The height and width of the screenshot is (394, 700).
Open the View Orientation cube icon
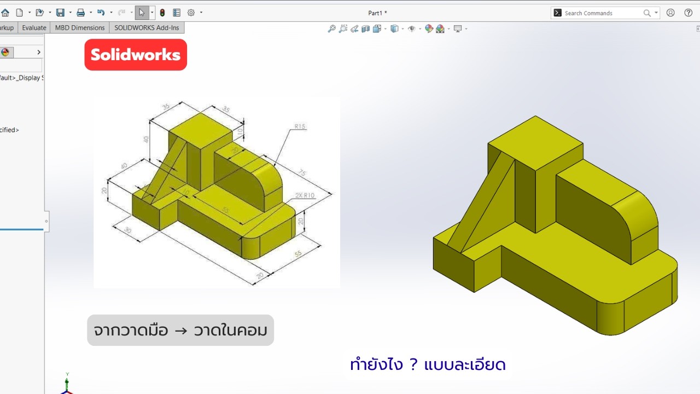coord(377,29)
